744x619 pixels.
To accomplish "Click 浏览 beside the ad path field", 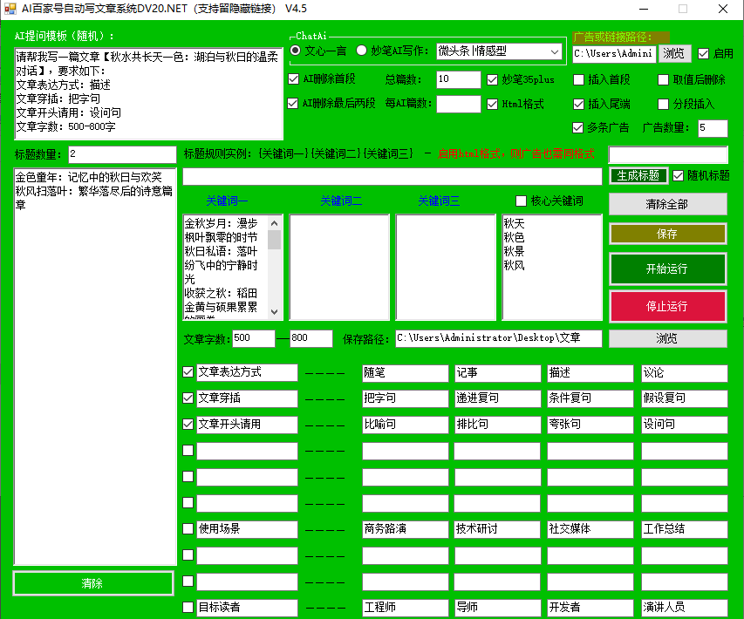I will [x=673, y=53].
